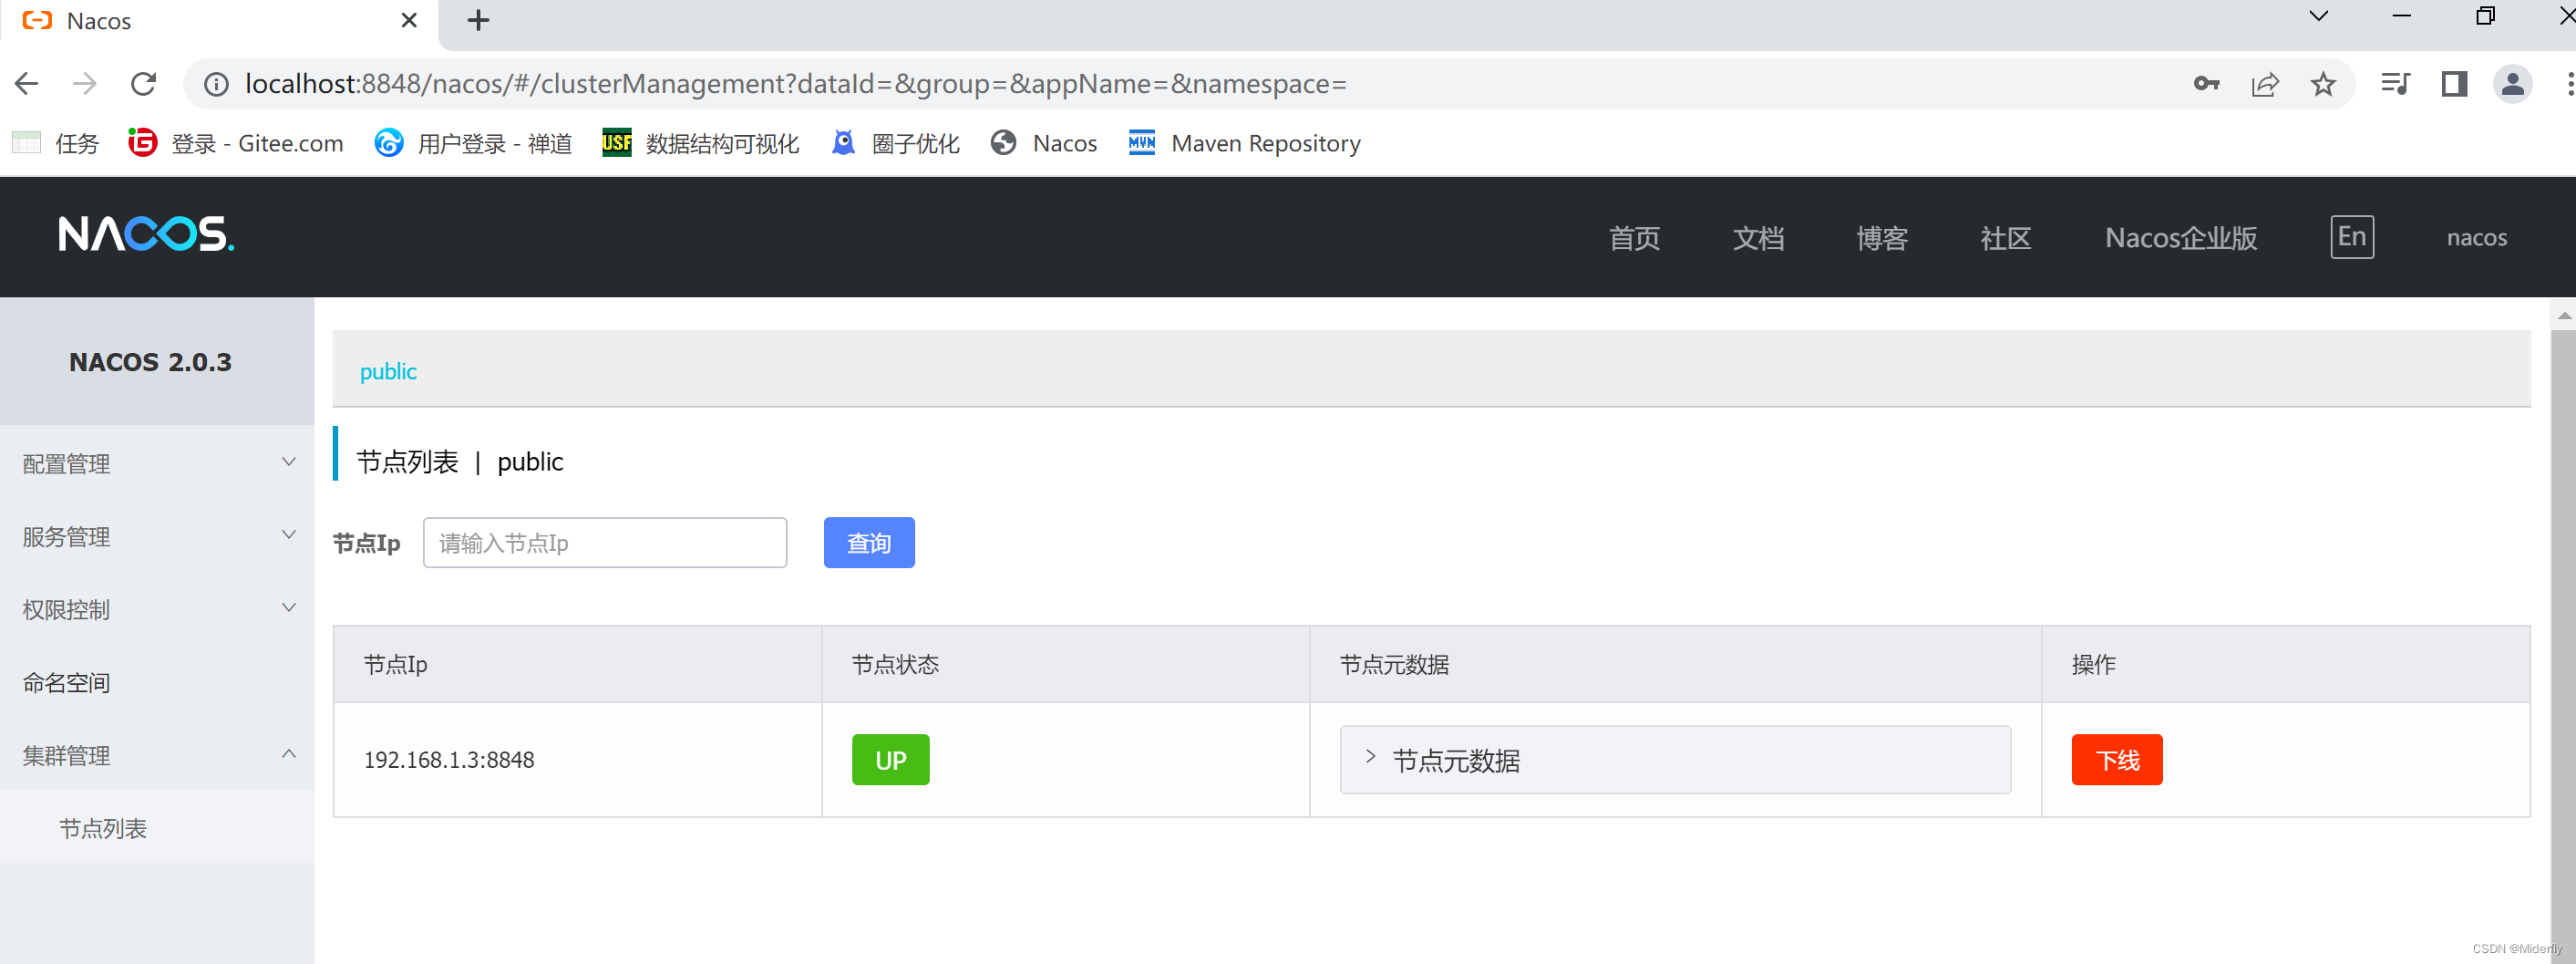The height and width of the screenshot is (964, 2576).
Task: Click the browser forward arrow
Action: (x=85, y=84)
